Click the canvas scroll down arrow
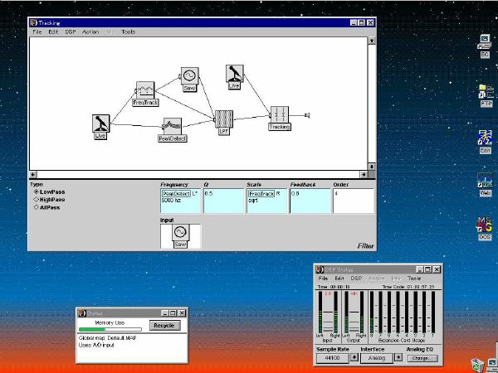 [372, 167]
